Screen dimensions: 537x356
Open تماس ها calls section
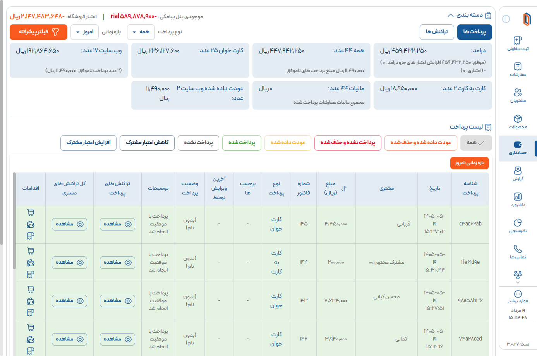pyautogui.click(x=518, y=252)
